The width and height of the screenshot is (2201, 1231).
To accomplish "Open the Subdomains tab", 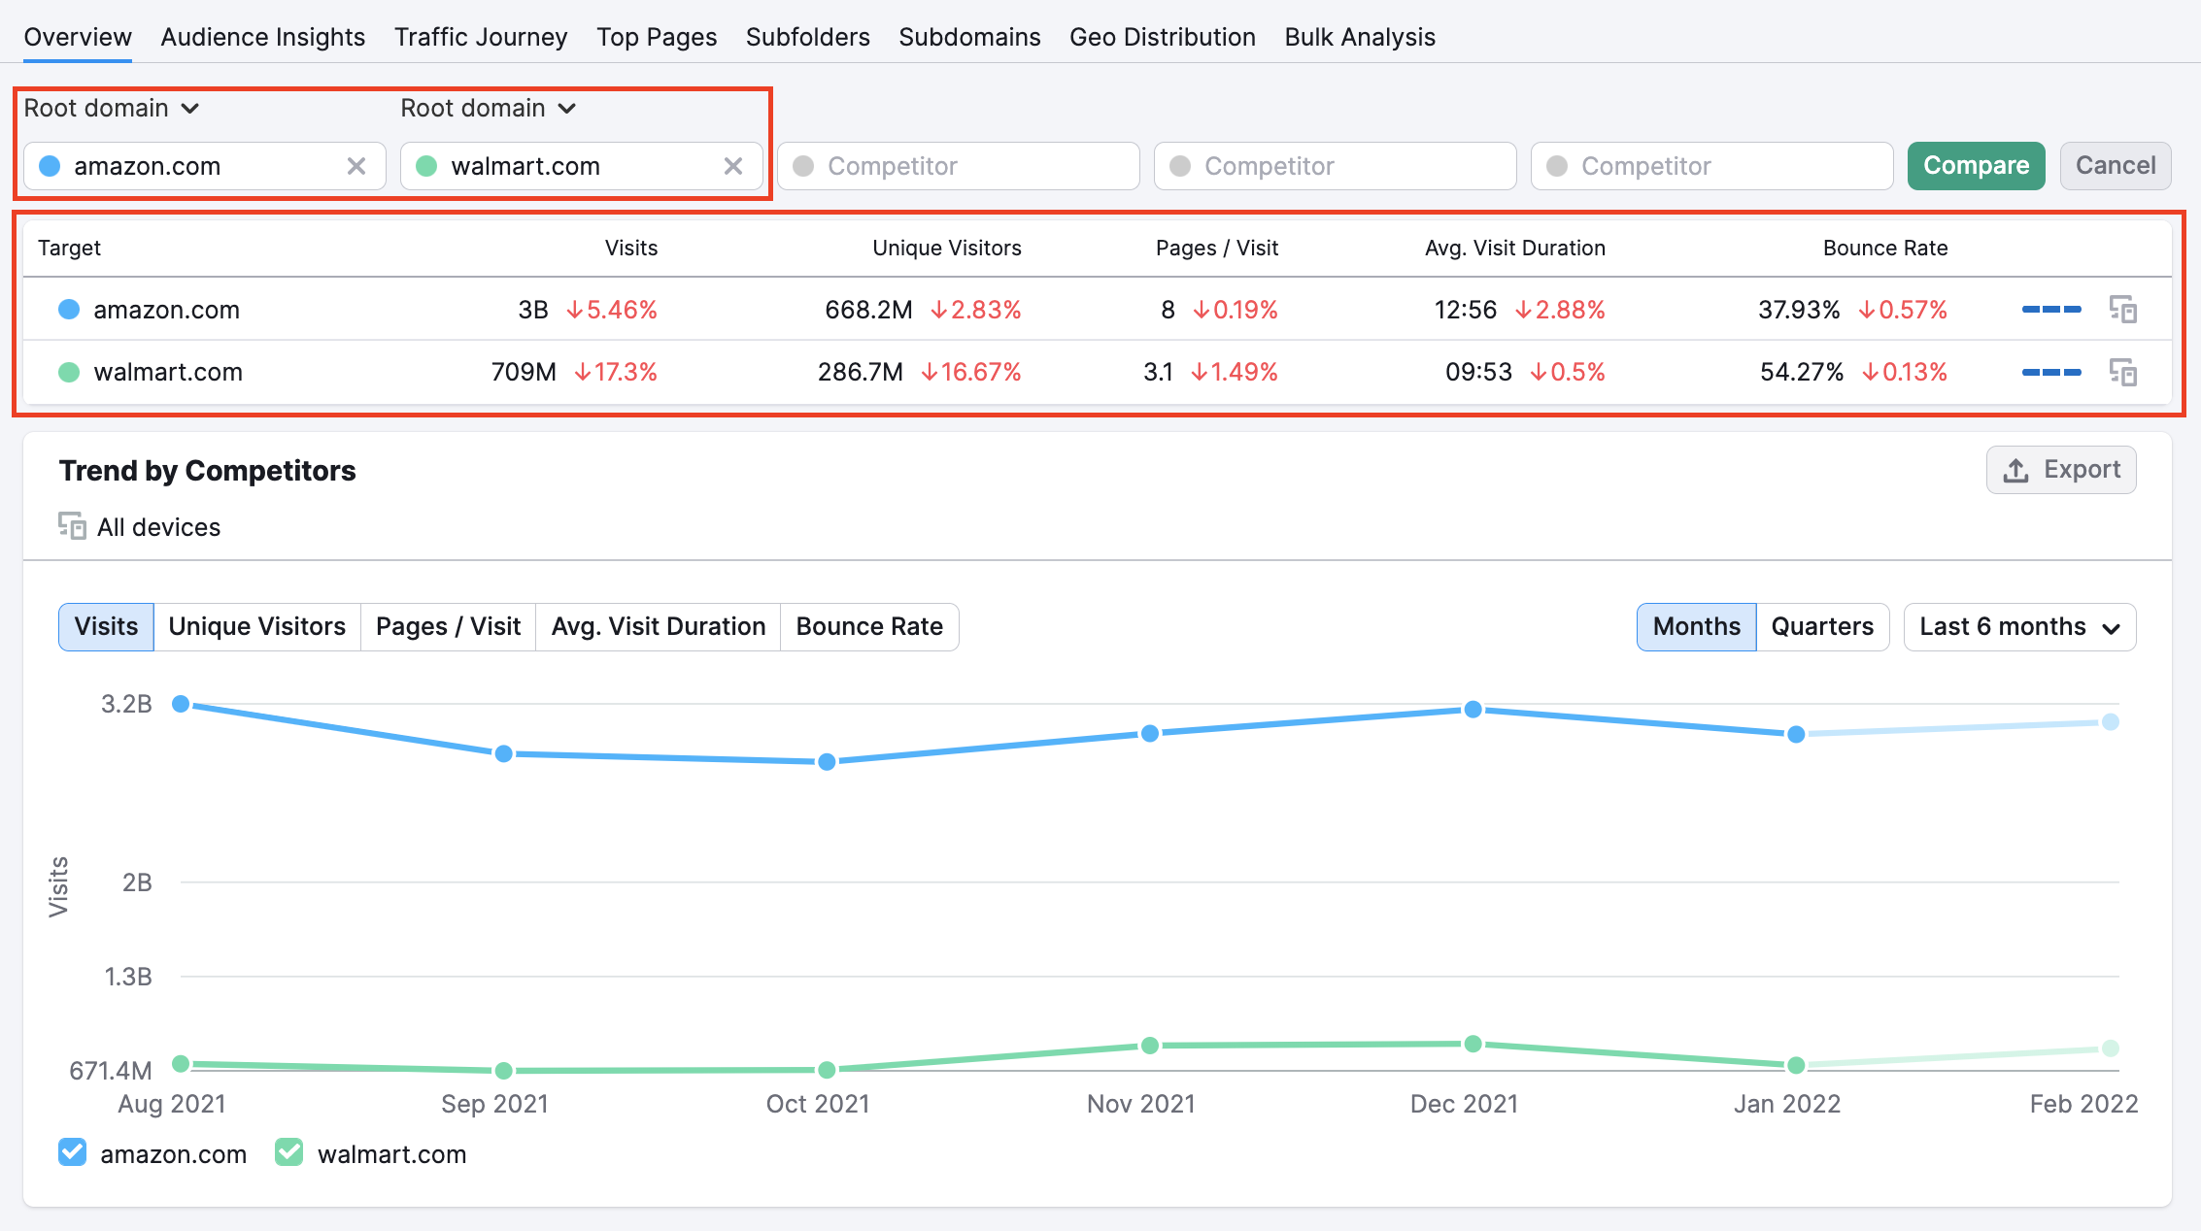I will (x=969, y=37).
